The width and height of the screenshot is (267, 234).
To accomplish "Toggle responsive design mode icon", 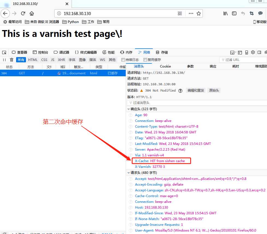I will click(x=247, y=52).
